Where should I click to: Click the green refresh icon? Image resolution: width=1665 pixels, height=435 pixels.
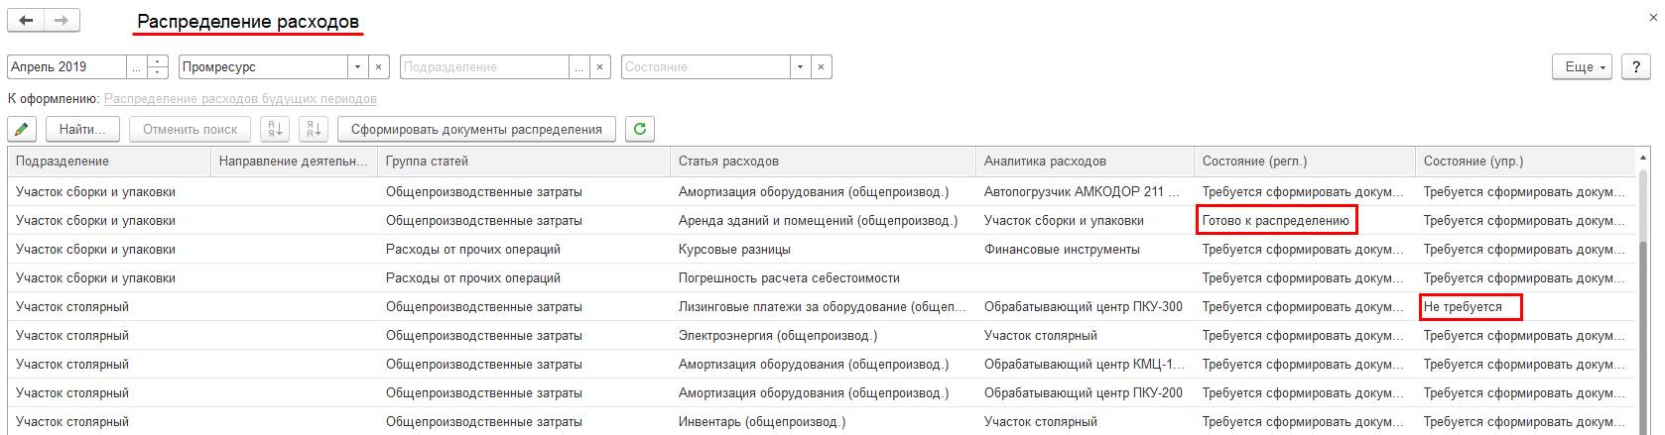point(640,130)
